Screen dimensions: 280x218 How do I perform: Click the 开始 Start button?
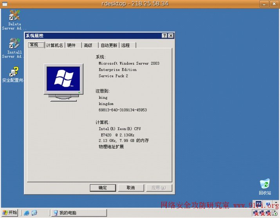coord(10,213)
